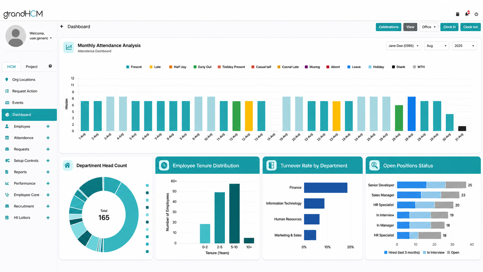Screen dimensions: 483x272
Task: Open the 2025 year dropdown
Action: pyautogui.click(x=464, y=46)
